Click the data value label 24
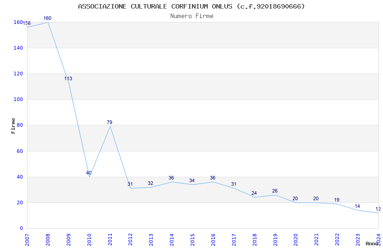Screen dimensions: 383x248 [x=254, y=193]
